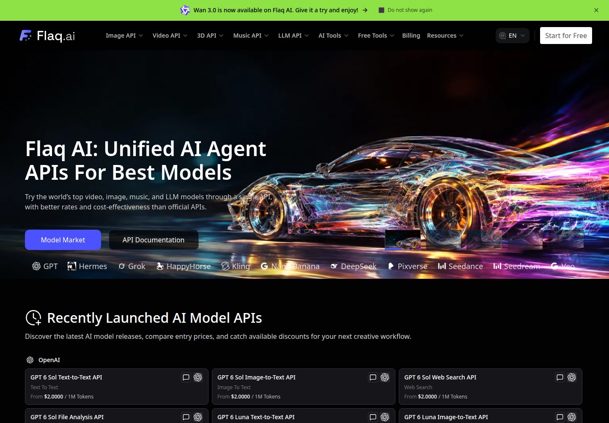Click the API Documentation button
This screenshot has height=423, width=609.
154,240
